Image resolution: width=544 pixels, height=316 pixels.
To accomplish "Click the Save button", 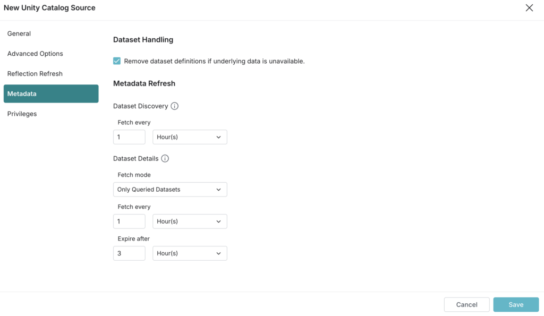I will (516, 304).
